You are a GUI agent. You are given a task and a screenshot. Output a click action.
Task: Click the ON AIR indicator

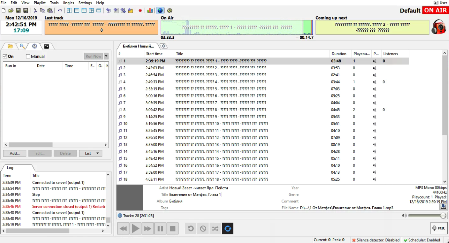[435, 10]
